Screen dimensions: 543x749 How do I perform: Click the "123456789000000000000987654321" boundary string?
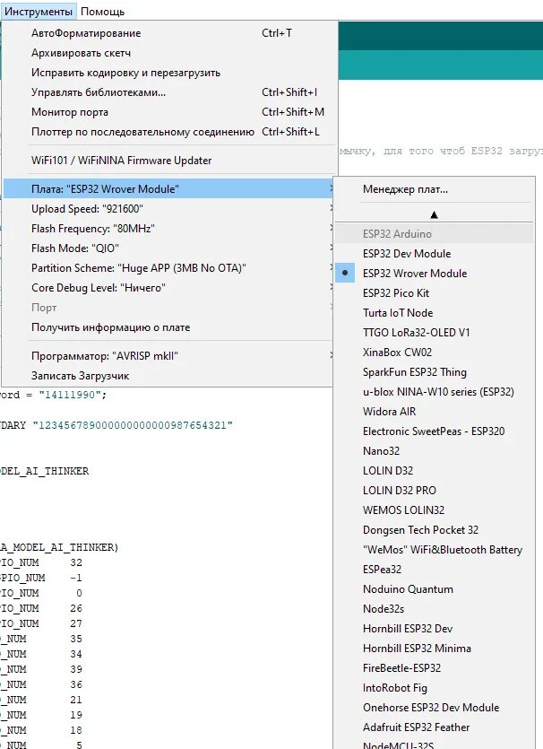click(133, 425)
